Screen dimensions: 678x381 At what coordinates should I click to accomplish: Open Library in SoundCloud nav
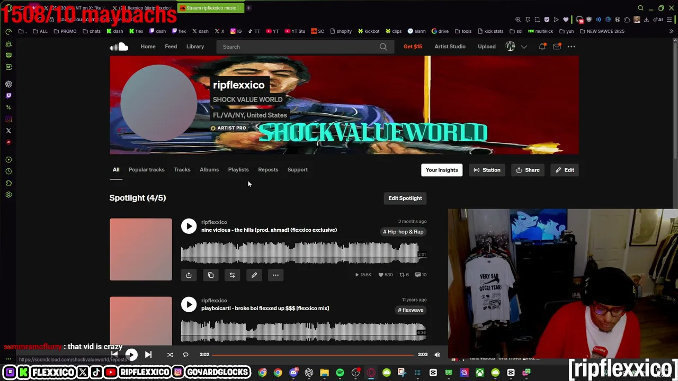point(195,47)
